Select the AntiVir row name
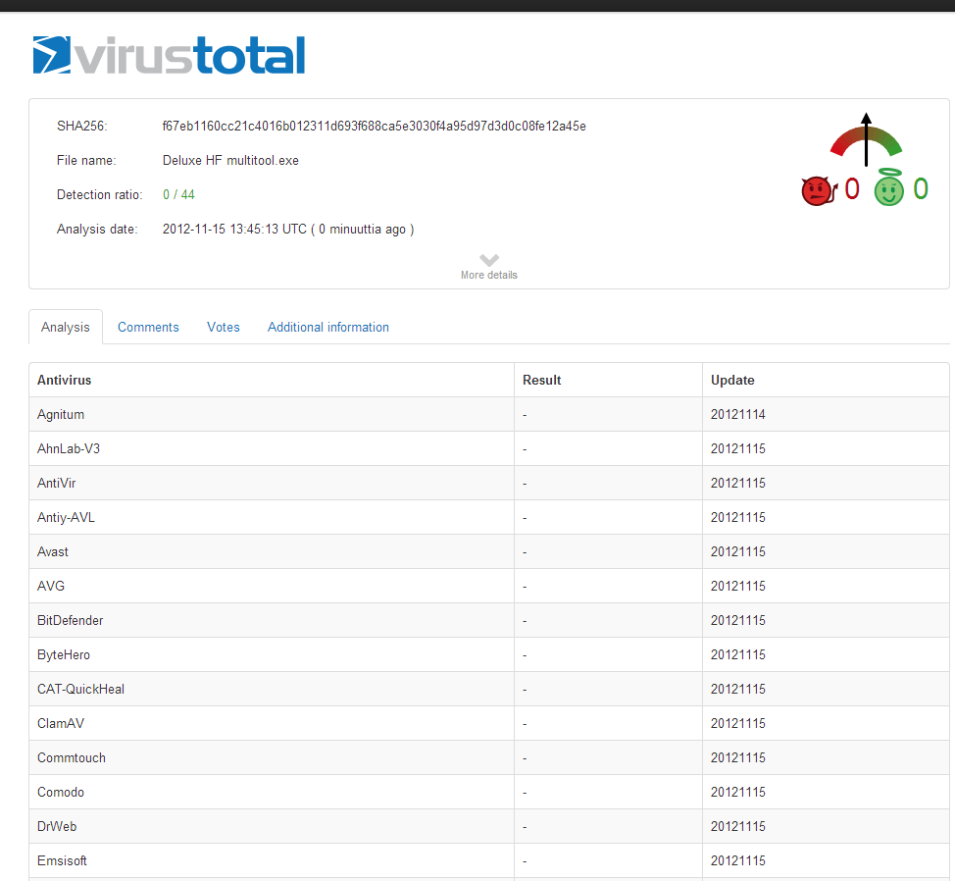 pyautogui.click(x=56, y=483)
